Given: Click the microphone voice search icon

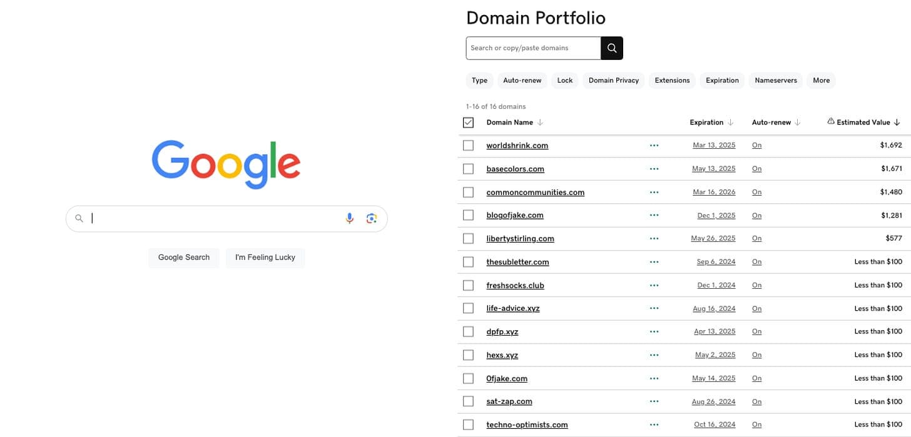Looking at the screenshot, I should (350, 218).
